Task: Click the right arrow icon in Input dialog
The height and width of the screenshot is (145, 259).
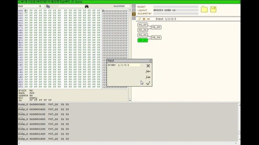Action: pos(148,77)
